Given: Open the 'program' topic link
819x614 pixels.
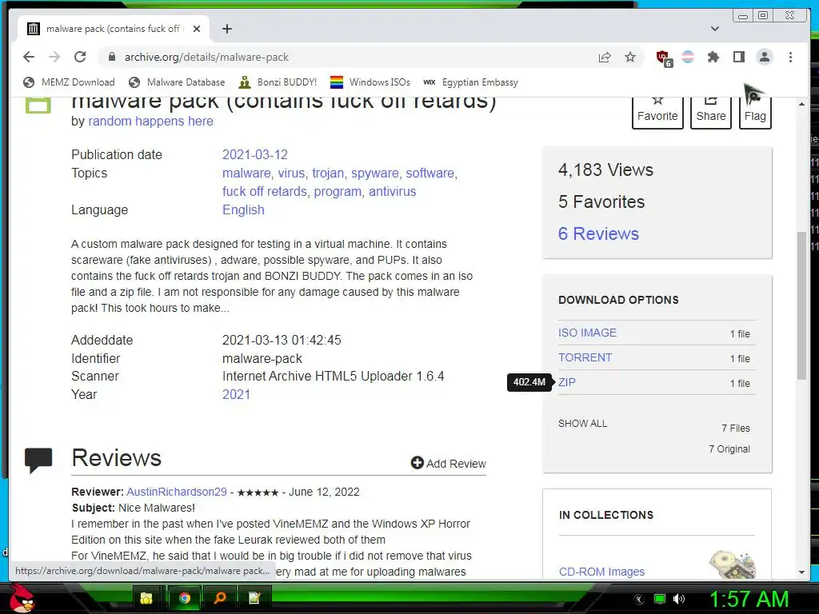Looking at the screenshot, I should coord(338,192).
